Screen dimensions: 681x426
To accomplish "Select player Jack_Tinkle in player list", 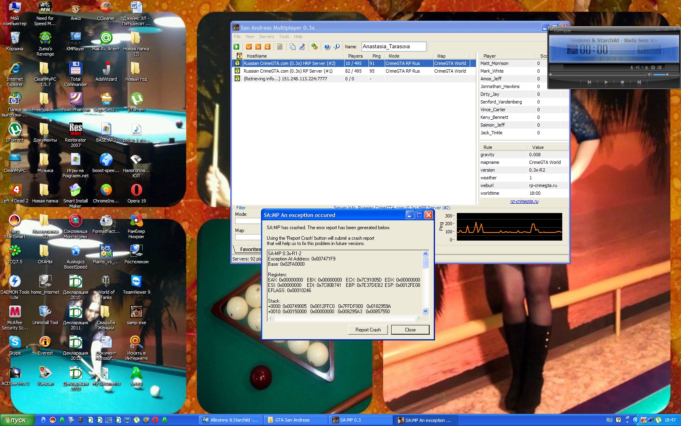I will pos(524,133).
